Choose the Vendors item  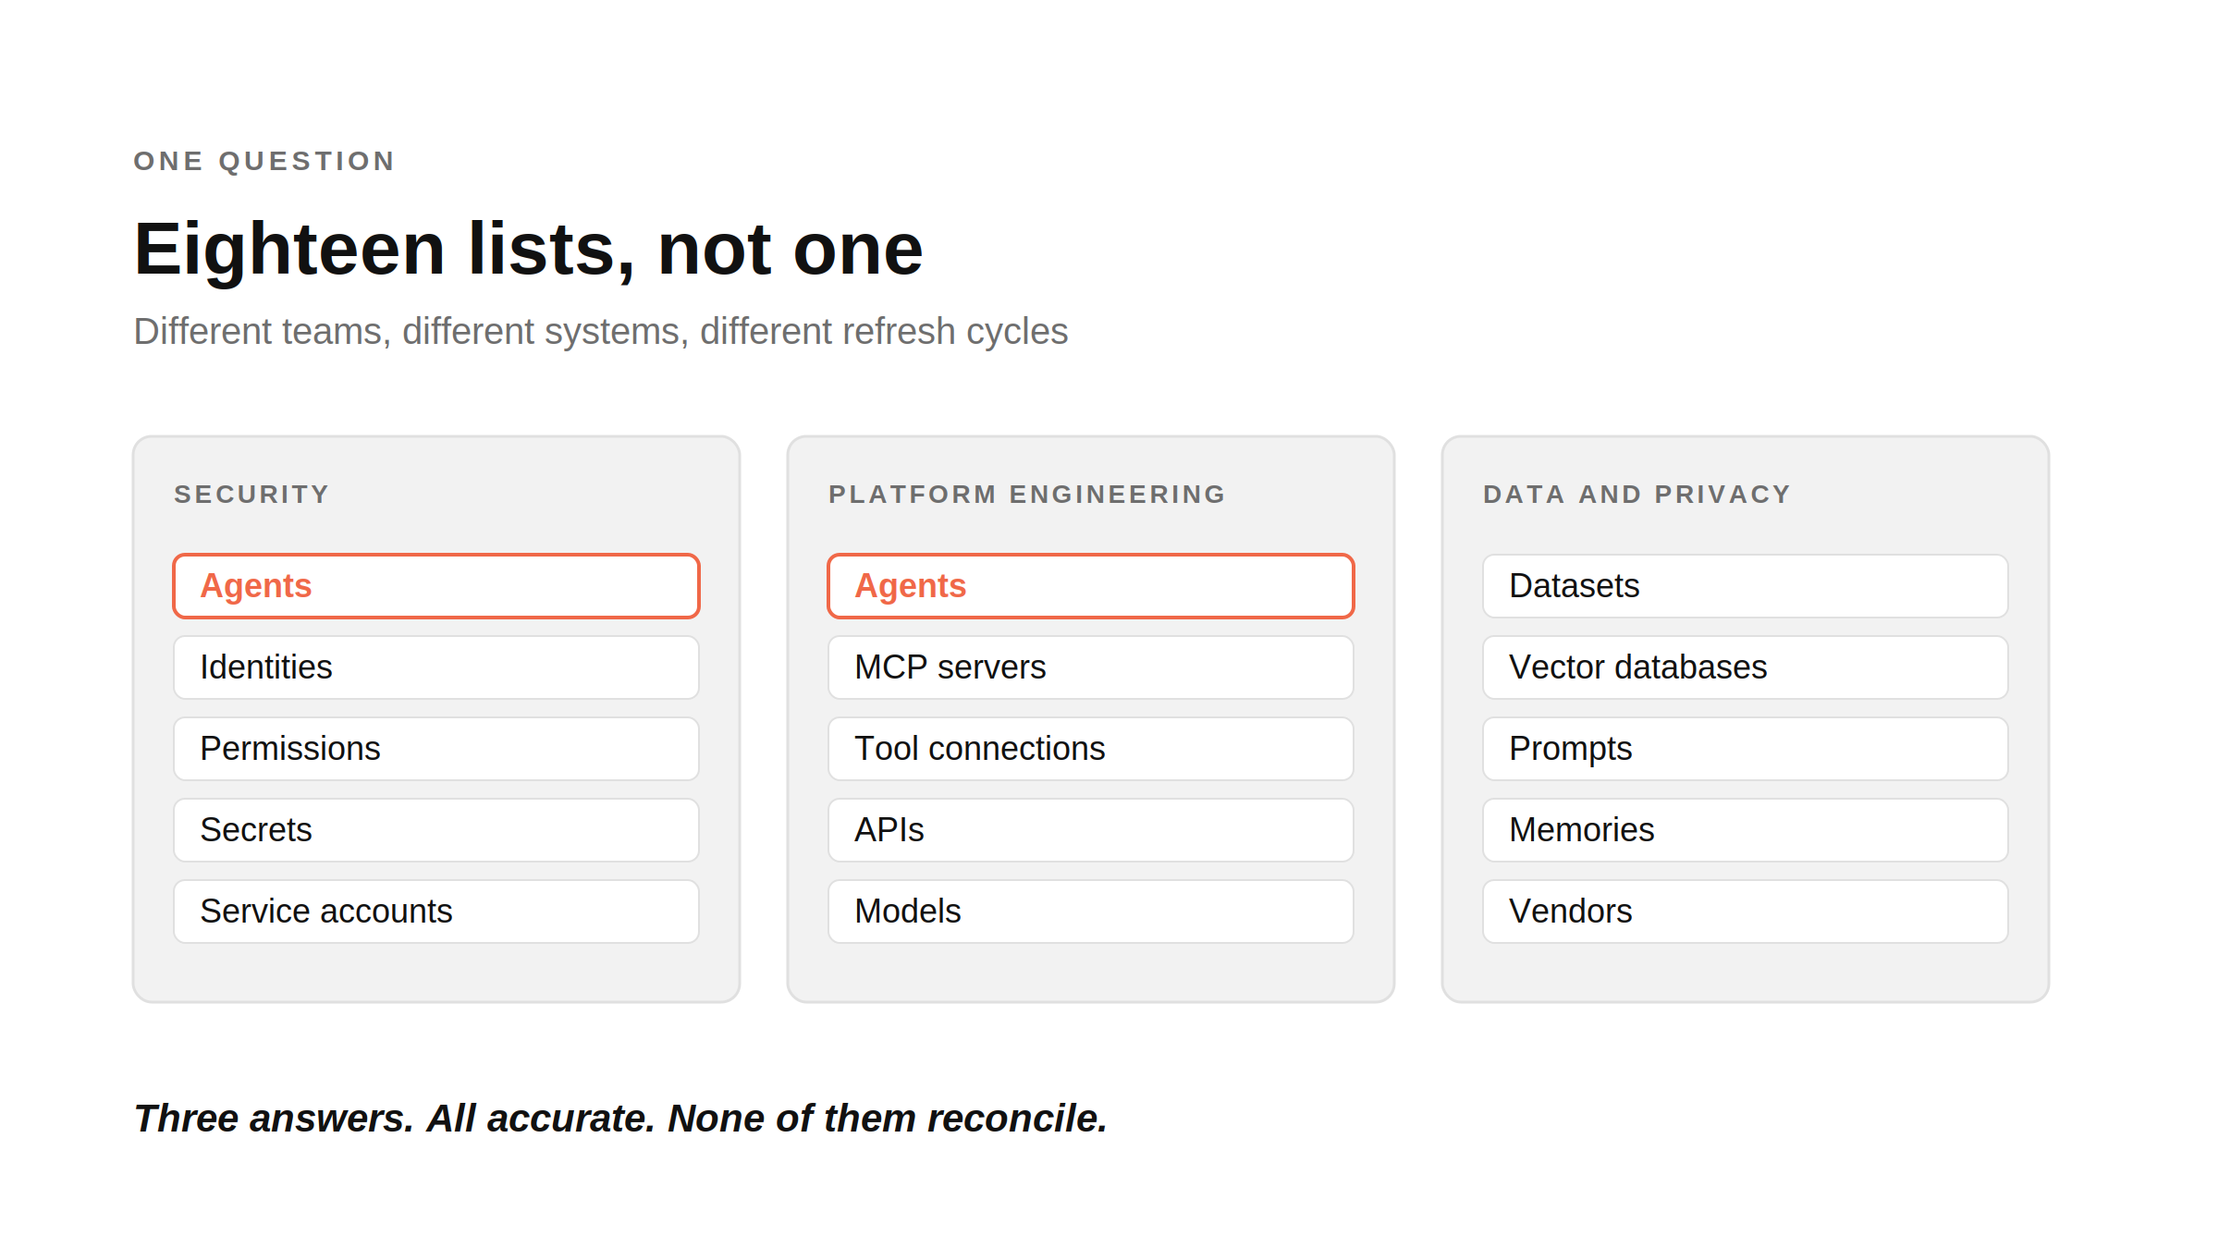coord(1745,912)
